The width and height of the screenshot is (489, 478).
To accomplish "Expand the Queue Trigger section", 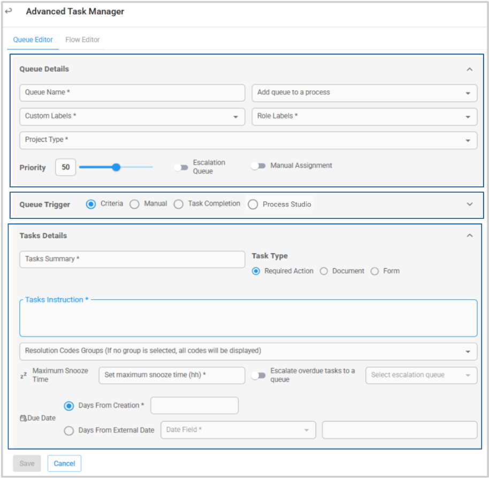I will tap(469, 204).
